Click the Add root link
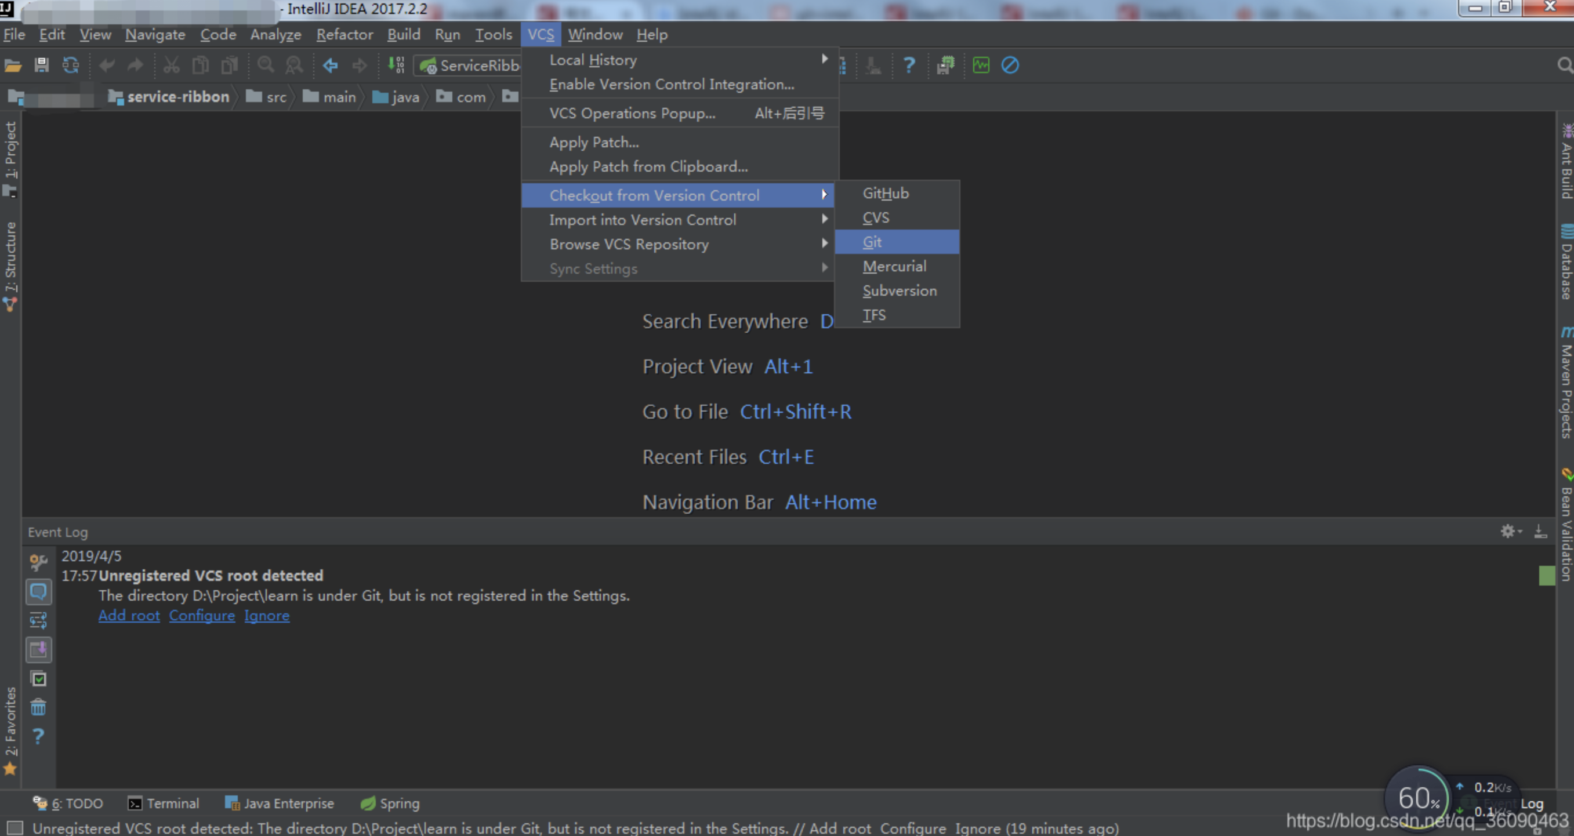Viewport: 1574px width, 836px height. click(x=129, y=616)
